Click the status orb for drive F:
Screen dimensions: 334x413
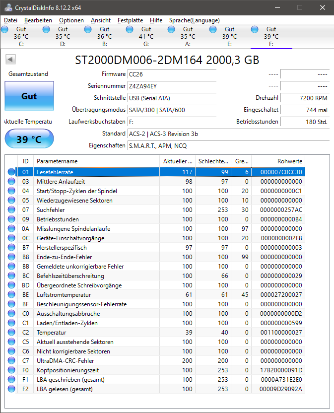(255, 29)
